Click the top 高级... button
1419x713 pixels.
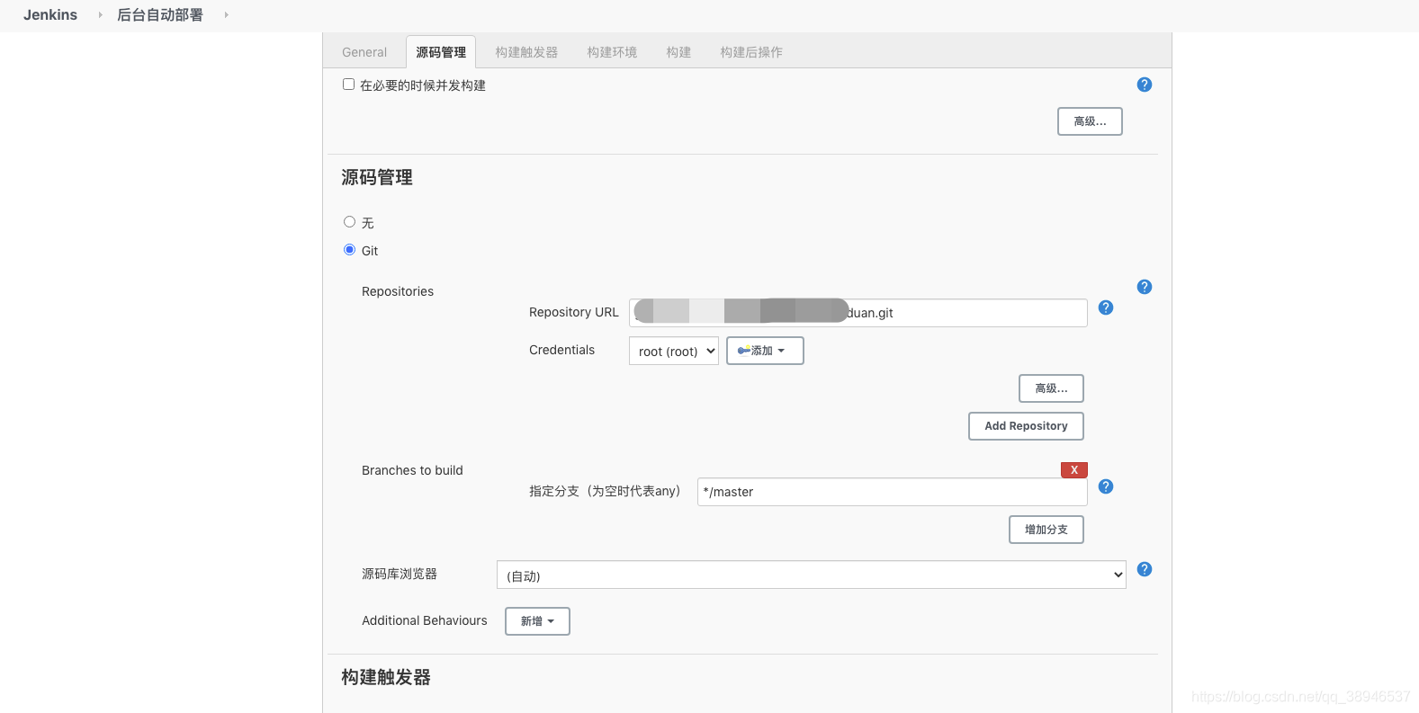[x=1090, y=121]
